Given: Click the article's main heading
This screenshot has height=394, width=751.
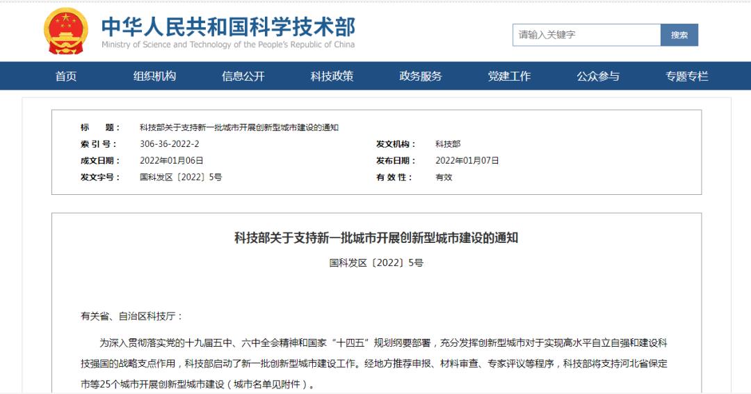Looking at the screenshot, I should tap(376, 238).
